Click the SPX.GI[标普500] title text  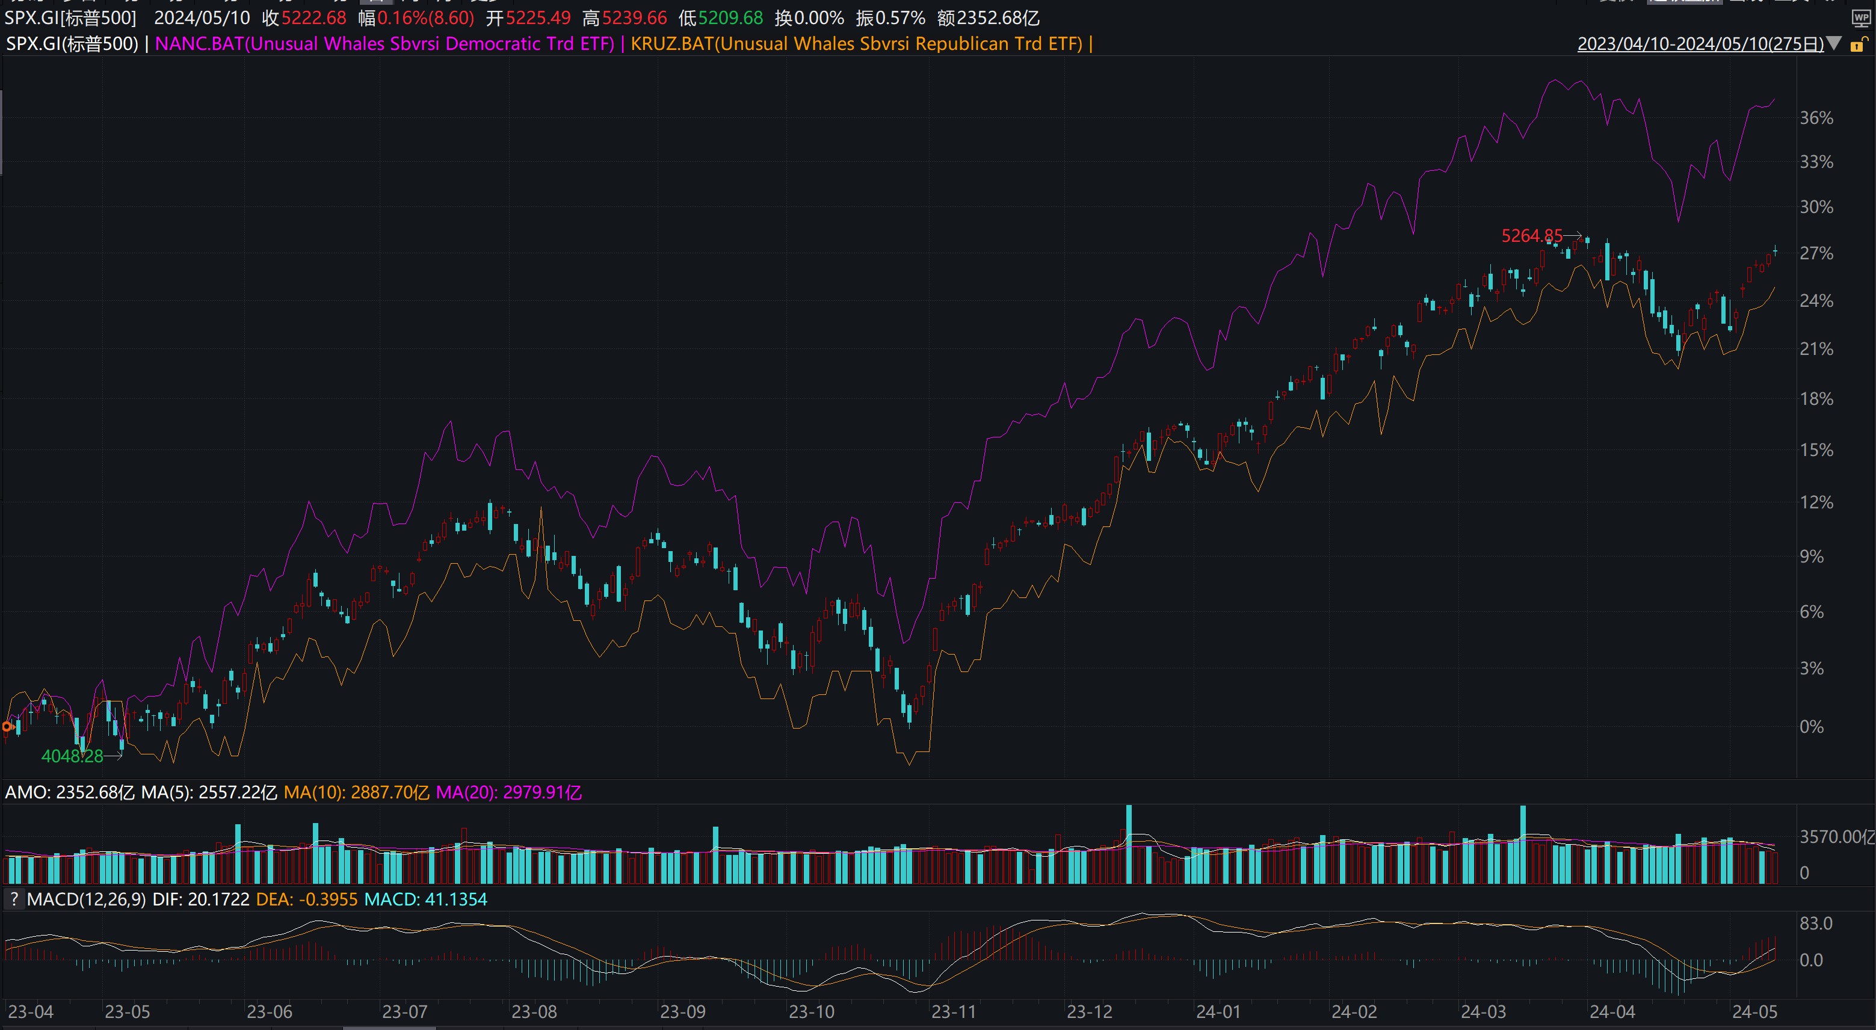tap(70, 17)
